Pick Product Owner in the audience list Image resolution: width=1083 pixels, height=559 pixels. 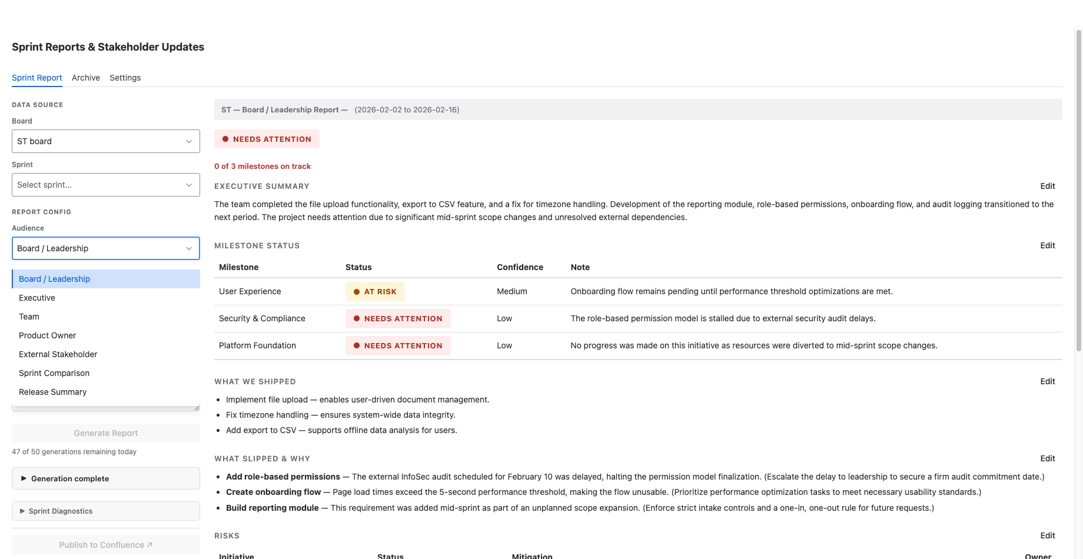click(48, 335)
